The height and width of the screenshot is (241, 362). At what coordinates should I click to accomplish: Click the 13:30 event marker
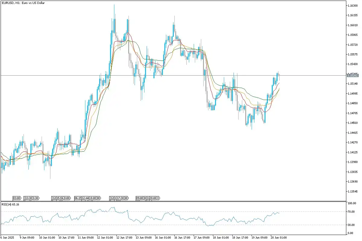[29, 198]
